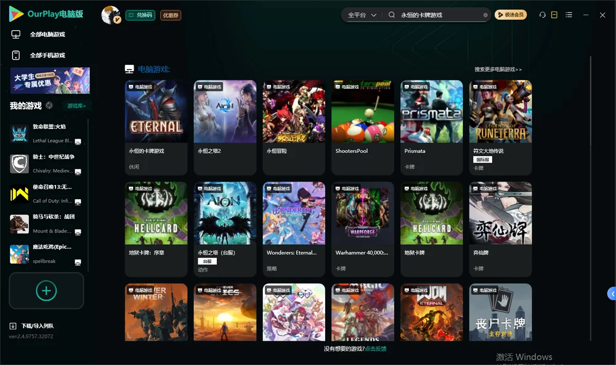
Task: Click the search magnifier icon
Action: tap(392, 15)
